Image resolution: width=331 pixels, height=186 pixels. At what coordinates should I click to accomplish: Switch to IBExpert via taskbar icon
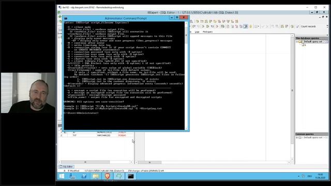(119, 176)
